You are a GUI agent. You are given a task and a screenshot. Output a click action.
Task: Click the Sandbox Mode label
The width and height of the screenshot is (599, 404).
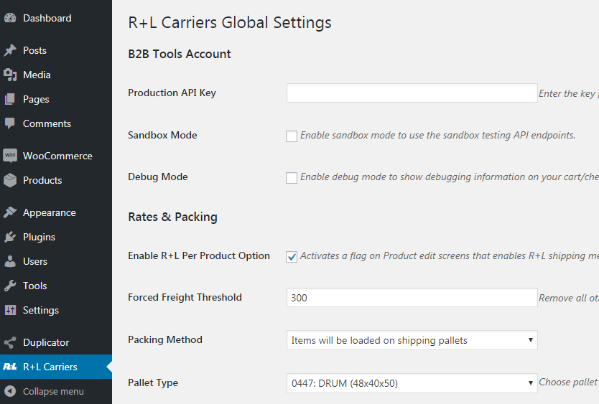(162, 135)
